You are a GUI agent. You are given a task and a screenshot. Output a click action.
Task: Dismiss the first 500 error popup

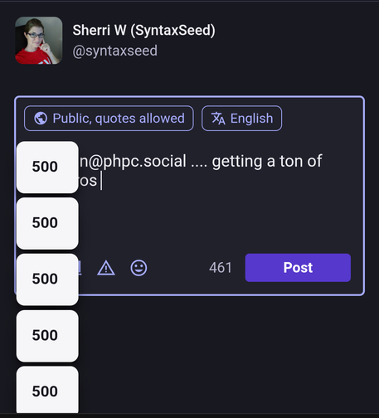pyautogui.click(x=47, y=168)
